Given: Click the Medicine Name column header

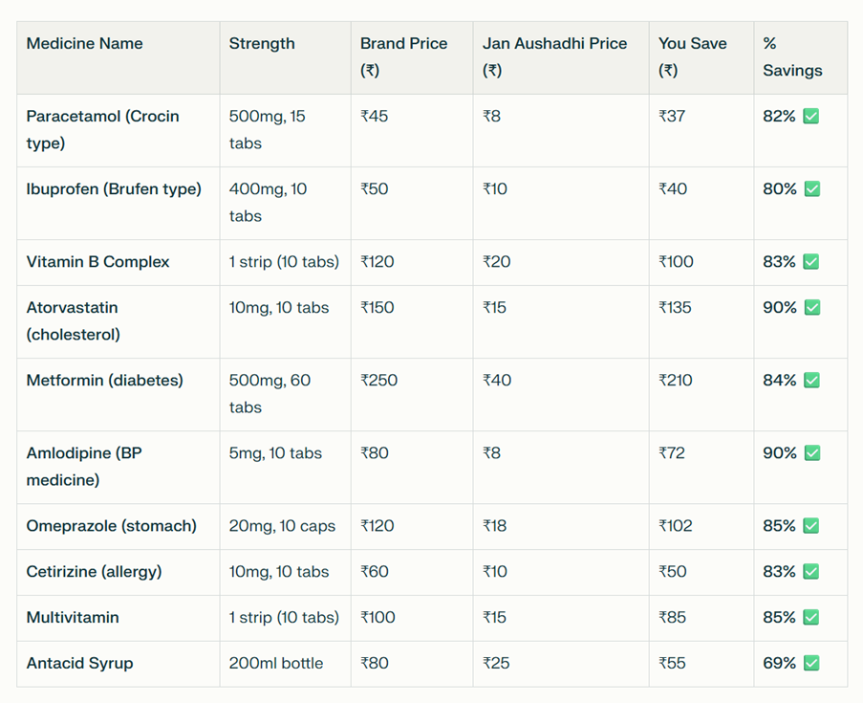Looking at the screenshot, I should pyautogui.click(x=84, y=44).
